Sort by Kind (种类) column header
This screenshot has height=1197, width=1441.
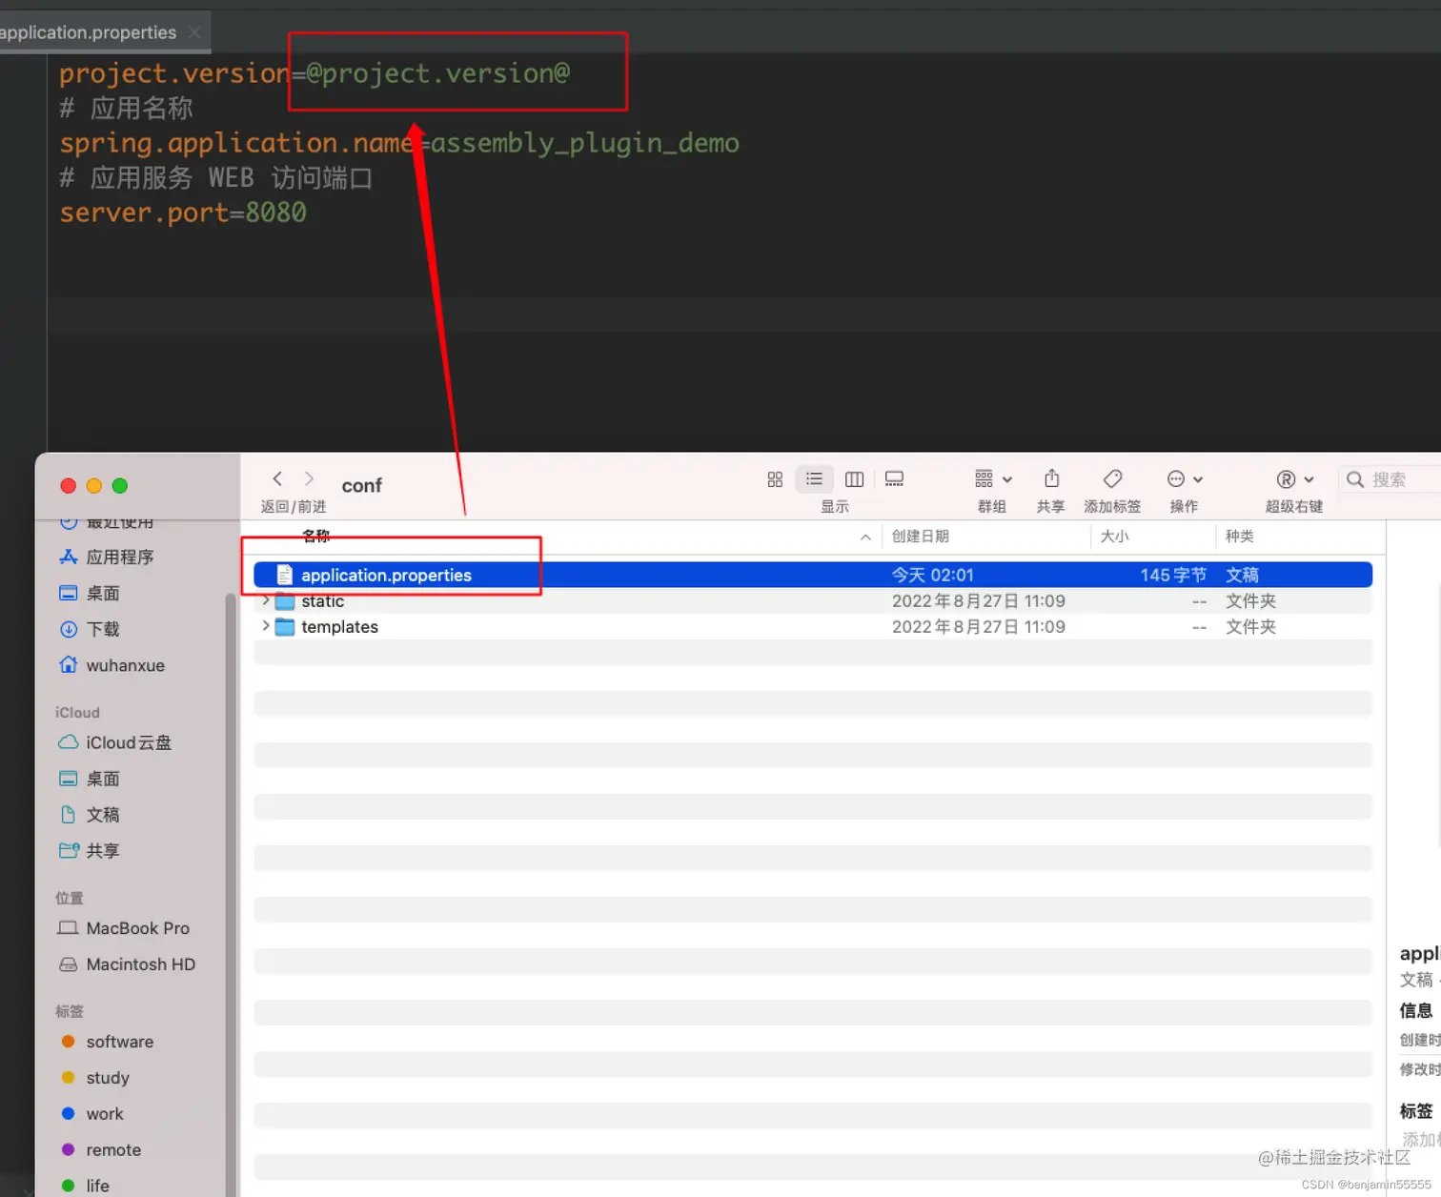pyautogui.click(x=1239, y=536)
